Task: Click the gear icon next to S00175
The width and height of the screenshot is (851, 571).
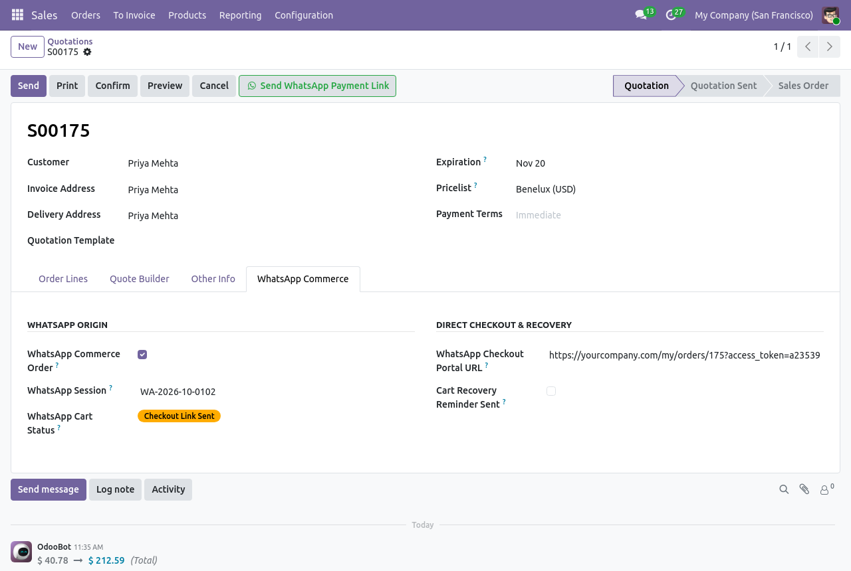Action: [87, 52]
